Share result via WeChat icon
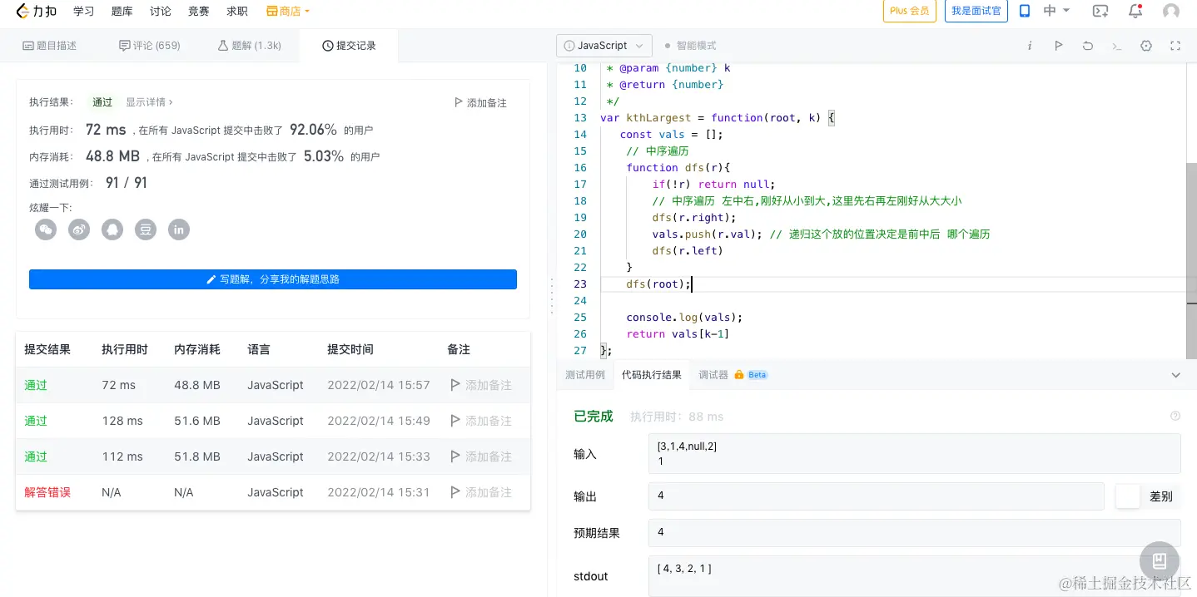Image resolution: width=1197 pixels, height=597 pixels. point(46,229)
